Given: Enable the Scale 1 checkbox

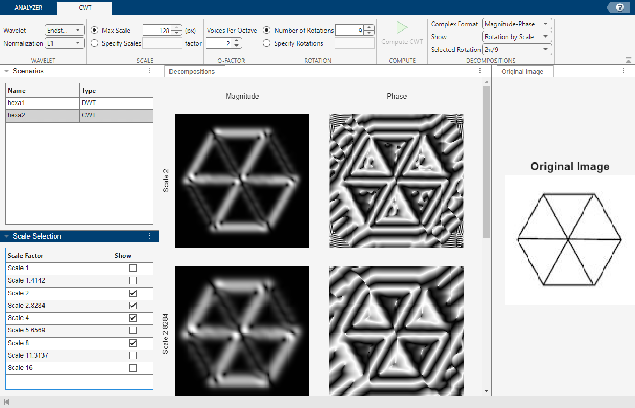Looking at the screenshot, I should click(x=132, y=268).
